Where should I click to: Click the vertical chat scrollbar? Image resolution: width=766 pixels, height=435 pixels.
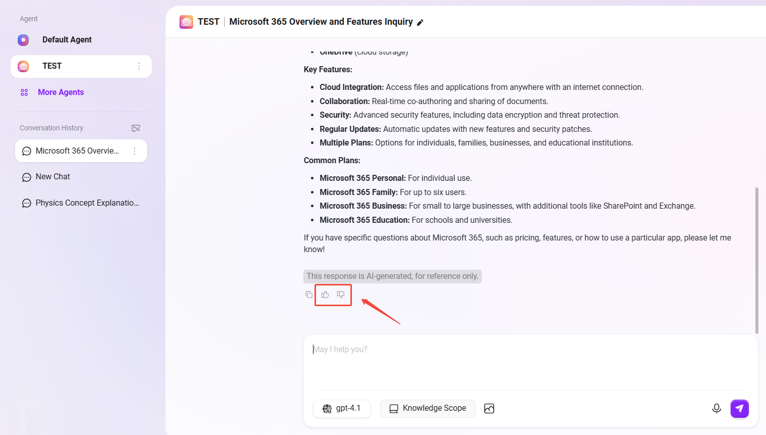click(756, 260)
